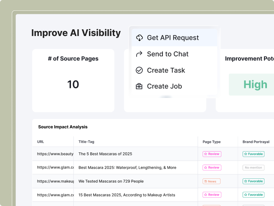Image resolution: width=274 pixels, height=206 pixels.
Task: Choose the Send to Chat menu text
Action: click(167, 54)
